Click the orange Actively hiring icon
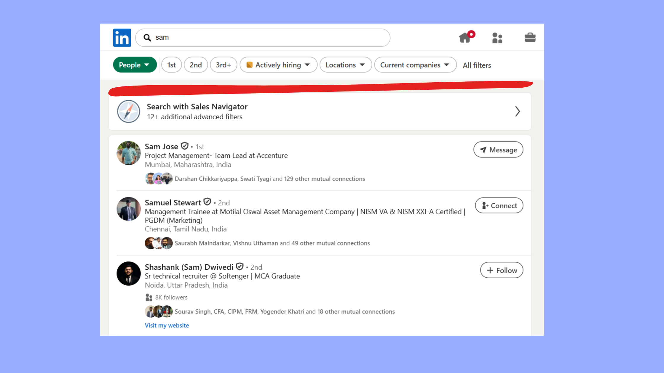Screen dimensions: 664x373 (x=250, y=65)
